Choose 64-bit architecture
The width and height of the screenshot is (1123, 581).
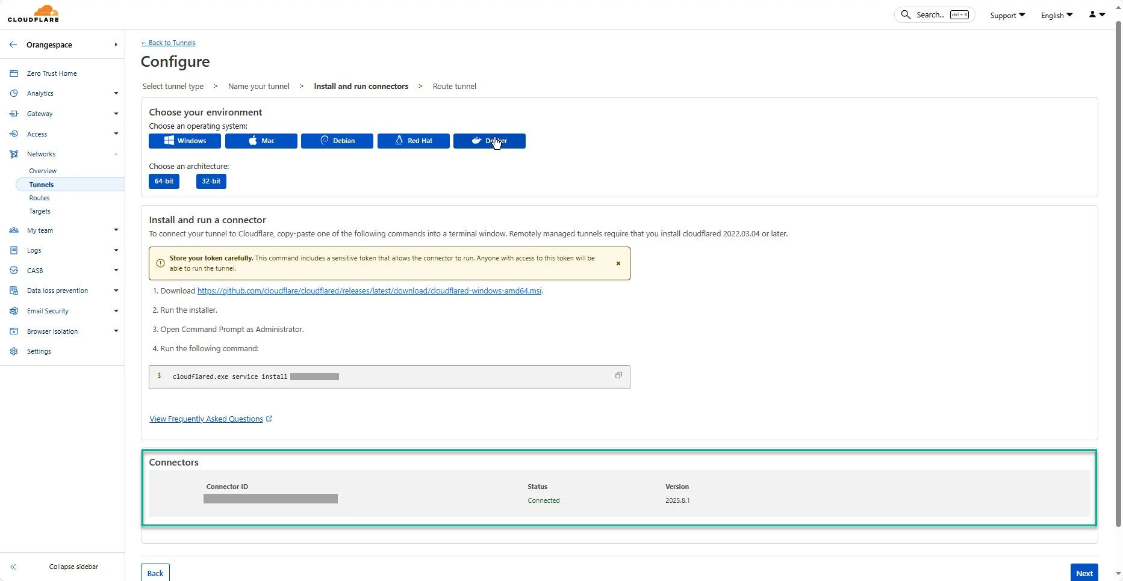coord(164,181)
